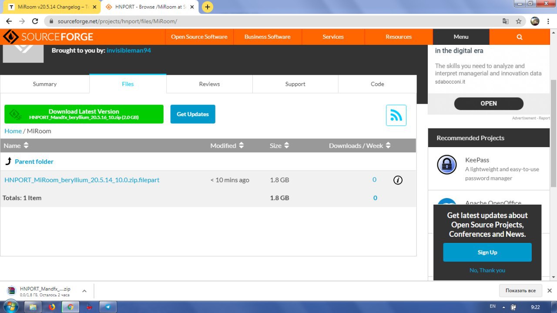Sort files by Size
Image resolution: width=557 pixels, height=313 pixels.
pyautogui.click(x=279, y=145)
